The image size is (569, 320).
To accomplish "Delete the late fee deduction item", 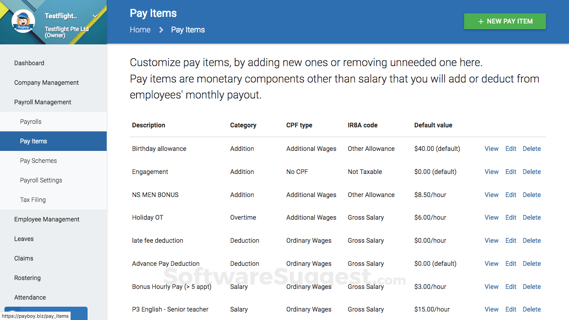I will coord(532,241).
